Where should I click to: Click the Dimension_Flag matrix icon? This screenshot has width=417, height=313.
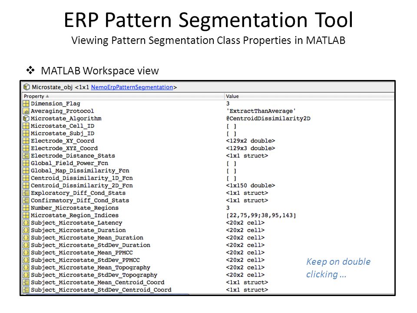click(26, 103)
